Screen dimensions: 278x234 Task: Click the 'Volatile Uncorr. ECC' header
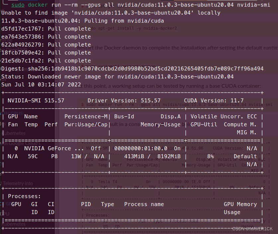(x=224, y=117)
